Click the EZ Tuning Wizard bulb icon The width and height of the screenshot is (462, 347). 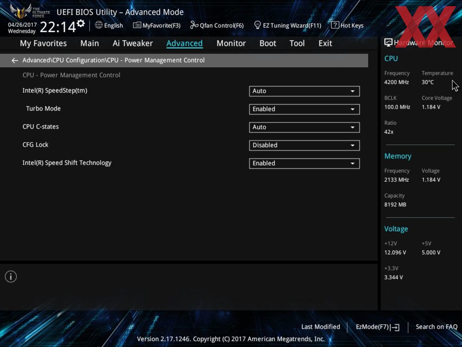pyautogui.click(x=257, y=25)
